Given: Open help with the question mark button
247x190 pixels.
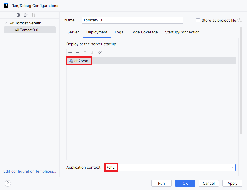Looking at the screenshot, I should coord(8,183).
